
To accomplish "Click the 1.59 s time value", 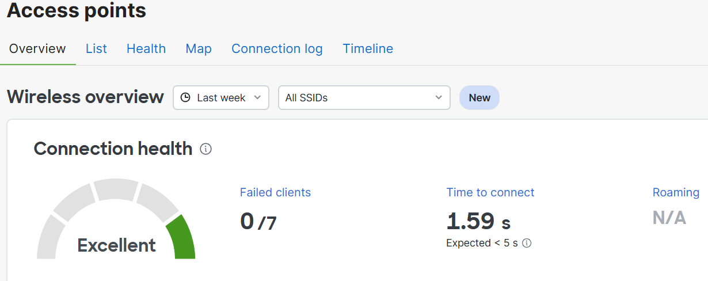I will click(x=478, y=221).
